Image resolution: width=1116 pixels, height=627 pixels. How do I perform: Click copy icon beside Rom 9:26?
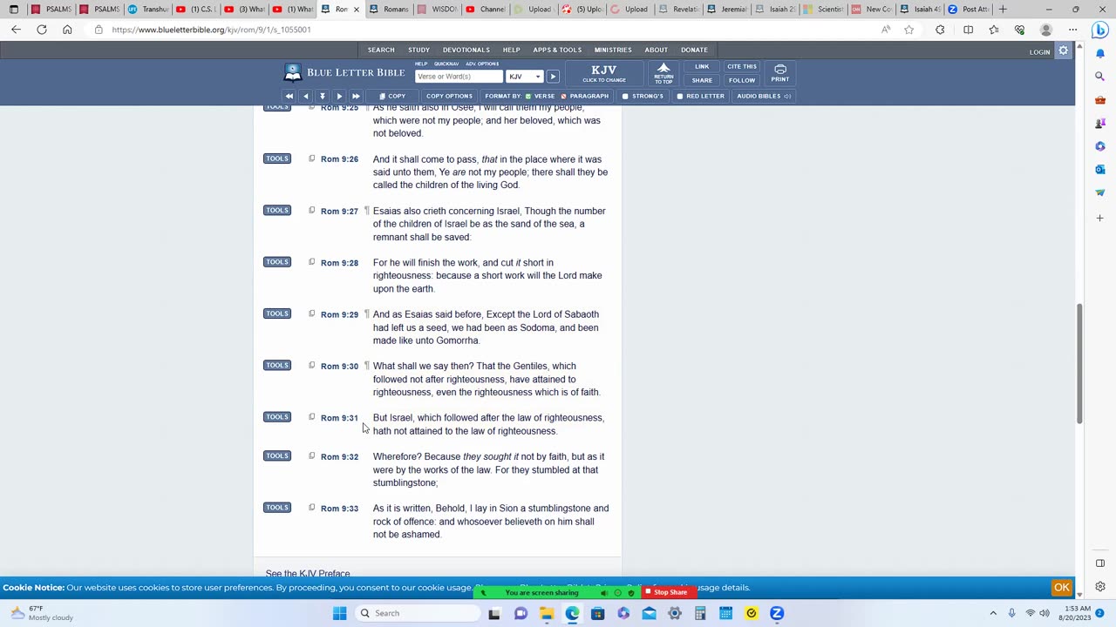click(311, 158)
